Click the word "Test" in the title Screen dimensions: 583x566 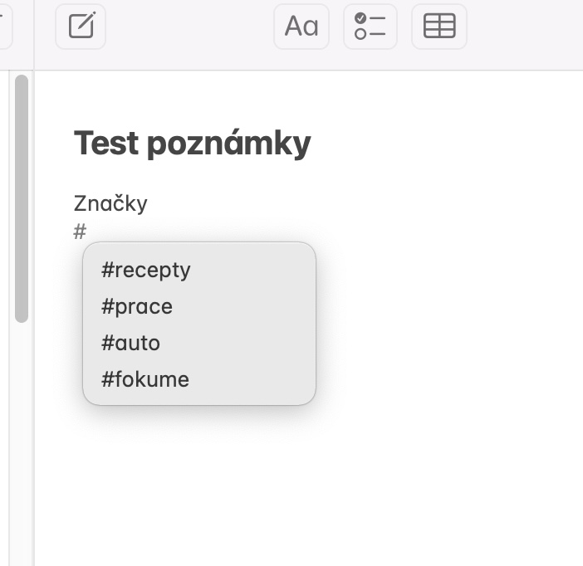[x=105, y=144]
